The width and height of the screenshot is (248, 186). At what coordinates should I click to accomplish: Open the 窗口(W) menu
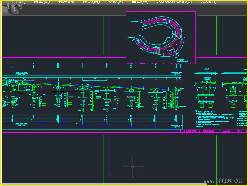140,2
